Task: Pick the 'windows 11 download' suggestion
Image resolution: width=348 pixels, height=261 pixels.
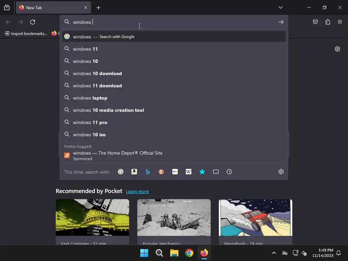Action: coord(174,85)
